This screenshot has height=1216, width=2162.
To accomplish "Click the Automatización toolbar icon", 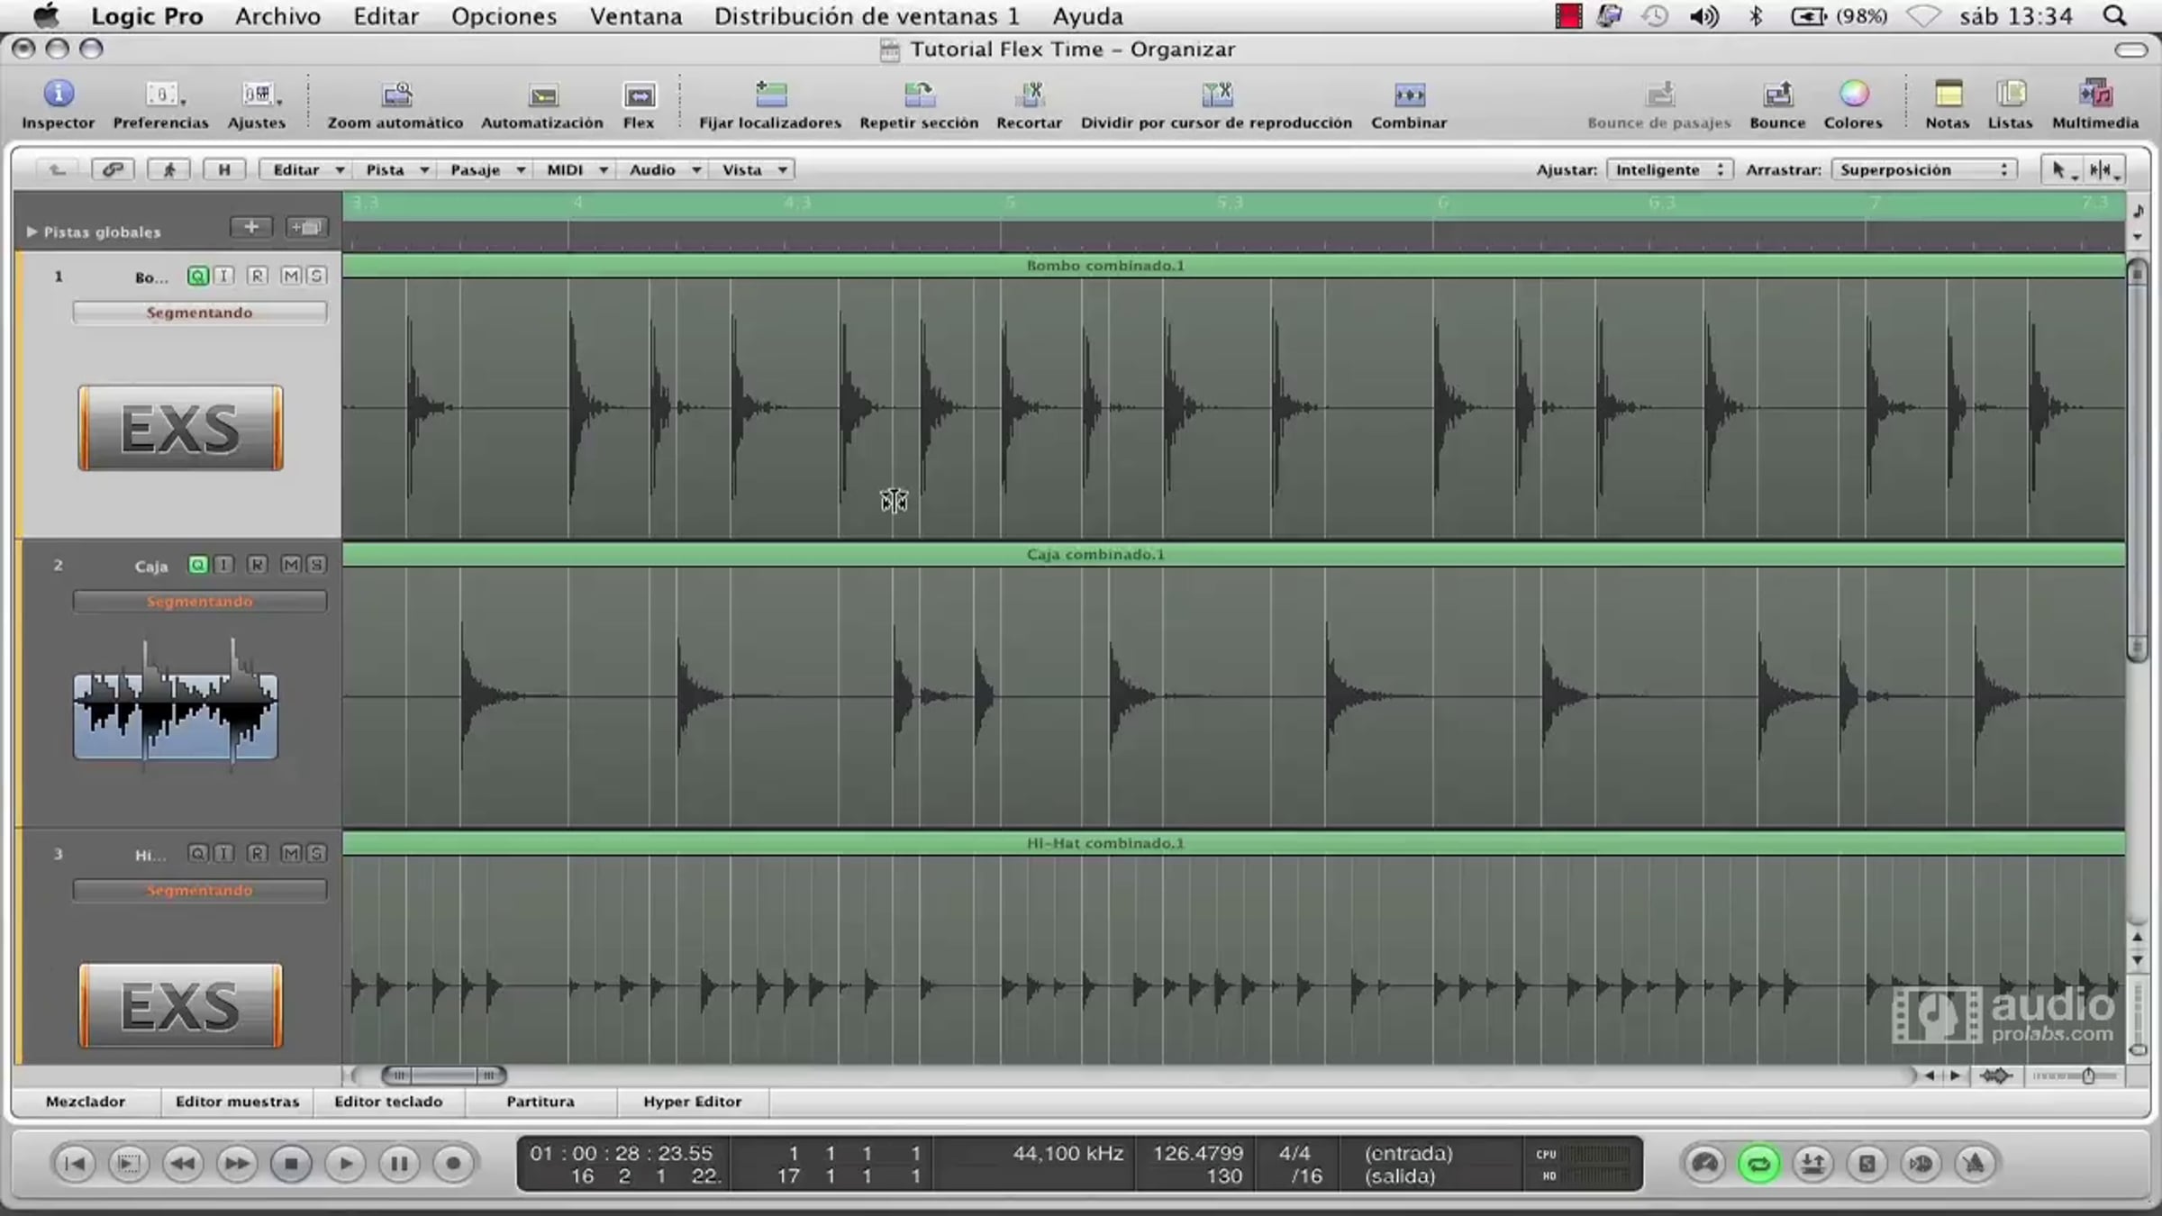I will pos(542,95).
